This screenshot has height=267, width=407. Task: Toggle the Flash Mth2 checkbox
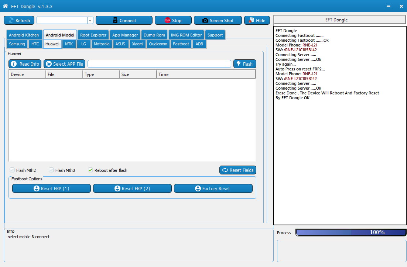(x=12, y=170)
